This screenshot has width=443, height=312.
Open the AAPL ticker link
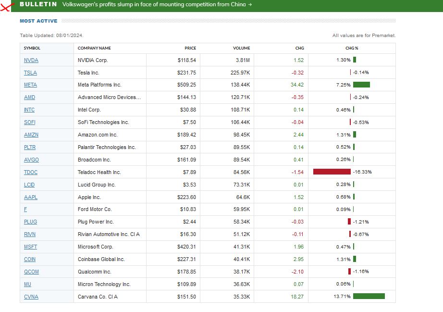[31, 197]
